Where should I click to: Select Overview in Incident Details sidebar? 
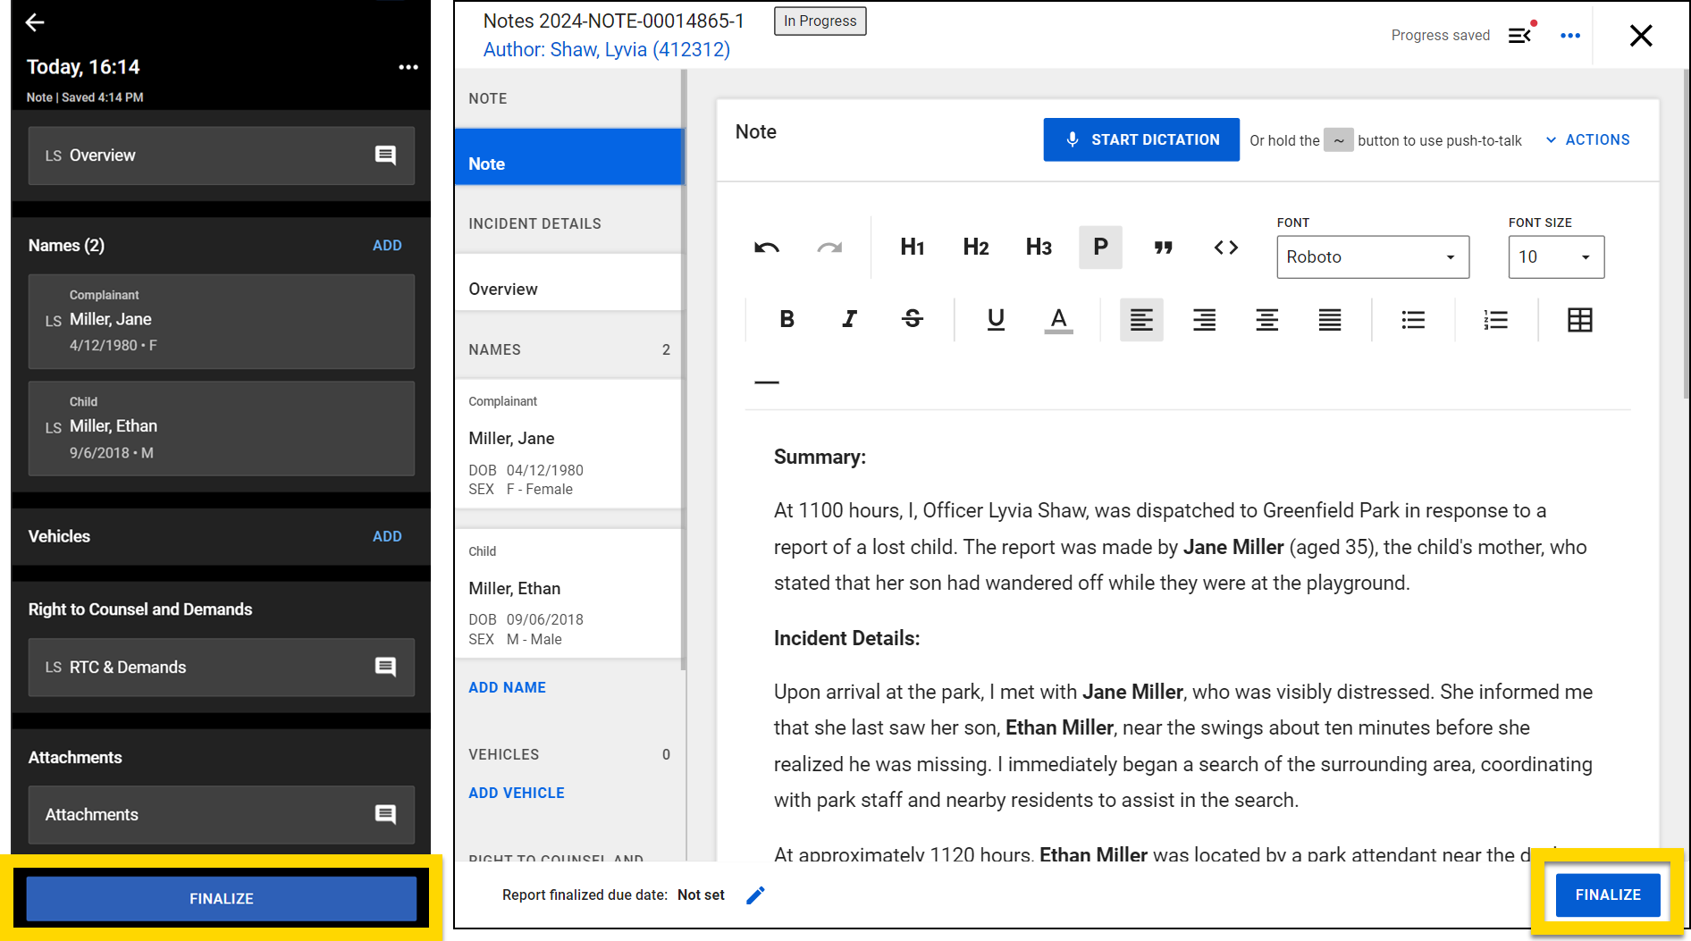point(503,290)
